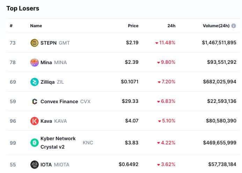Open the Zilliqa teal logo icon
242x173 pixels.
click(35, 82)
